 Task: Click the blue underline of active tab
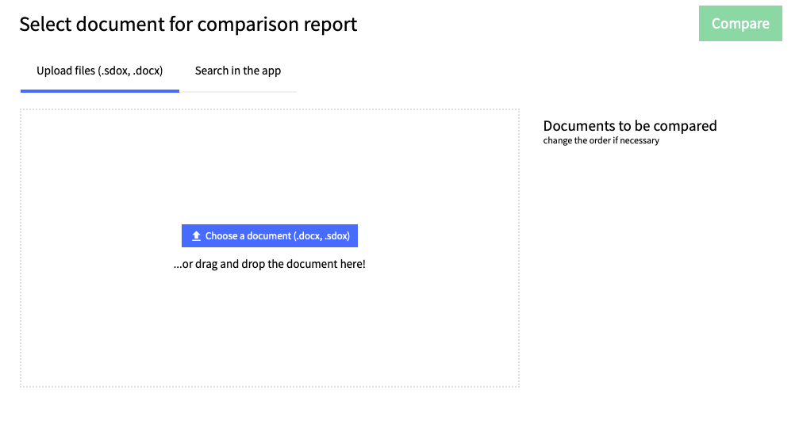click(100, 91)
